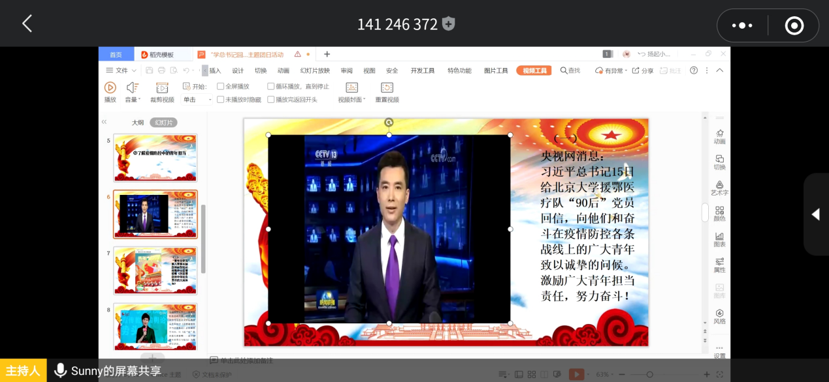Click the Play video icon in ribbon
Viewport: 829px width, 382px height.
coord(110,87)
